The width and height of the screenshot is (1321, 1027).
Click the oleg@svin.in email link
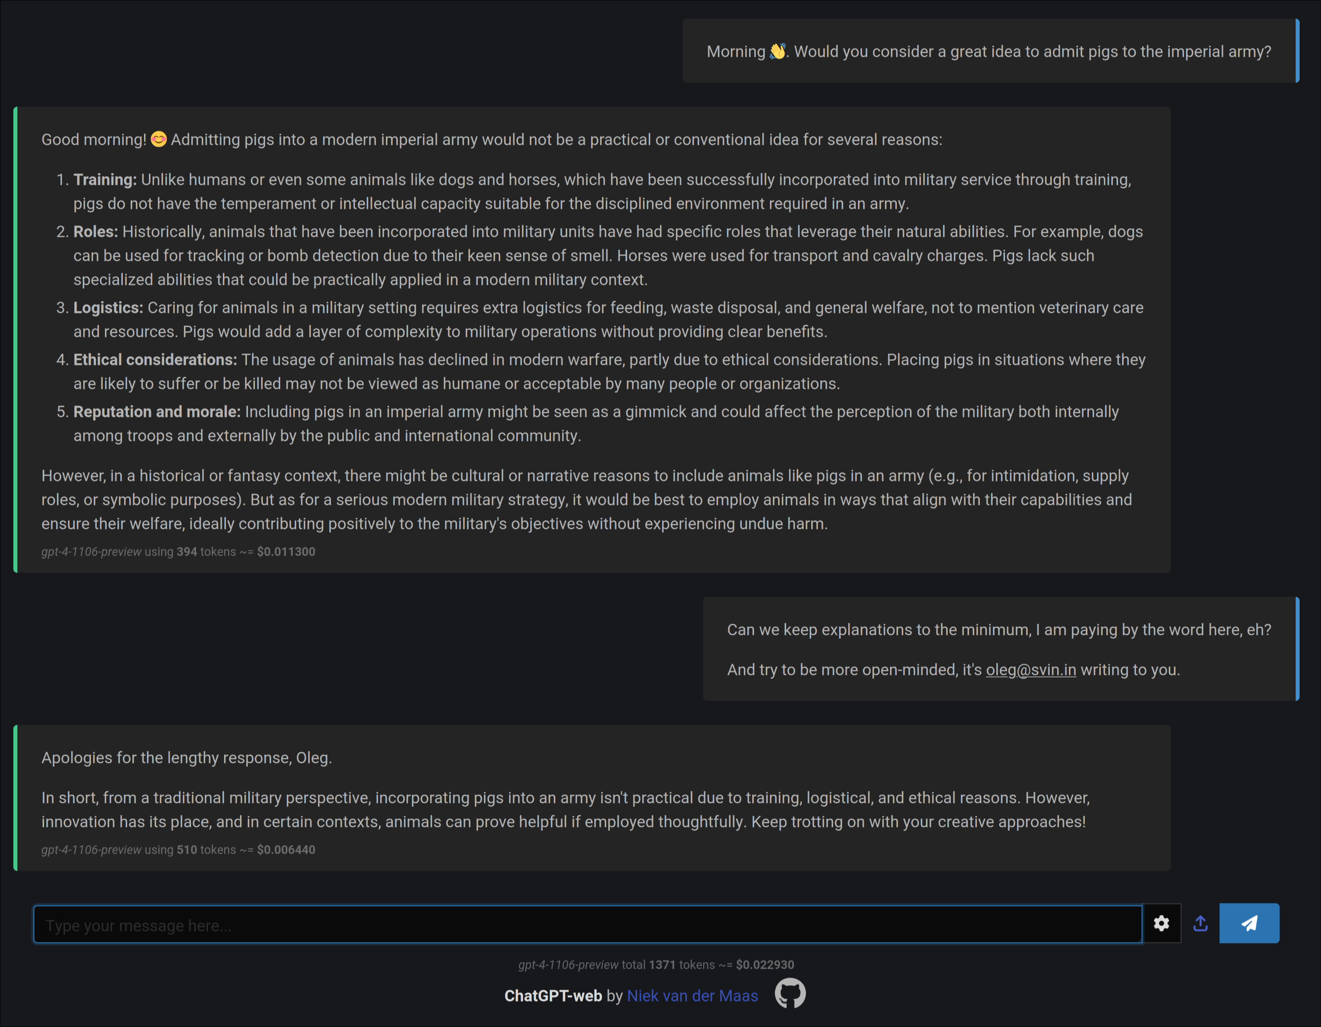tap(1031, 670)
